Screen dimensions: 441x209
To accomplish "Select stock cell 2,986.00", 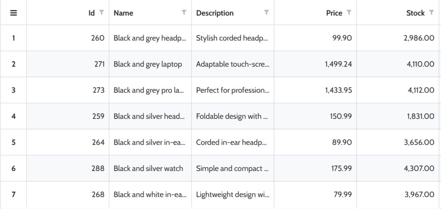I will [398, 38].
